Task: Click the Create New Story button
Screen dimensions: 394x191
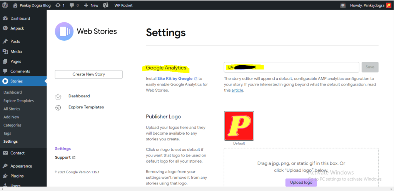Action: click(89, 74)
